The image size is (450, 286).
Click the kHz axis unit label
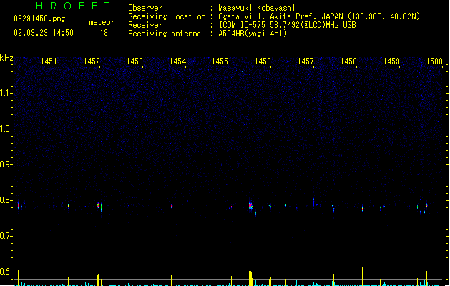6,58
